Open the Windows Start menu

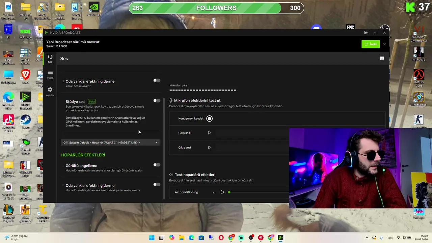click(152, 238)
